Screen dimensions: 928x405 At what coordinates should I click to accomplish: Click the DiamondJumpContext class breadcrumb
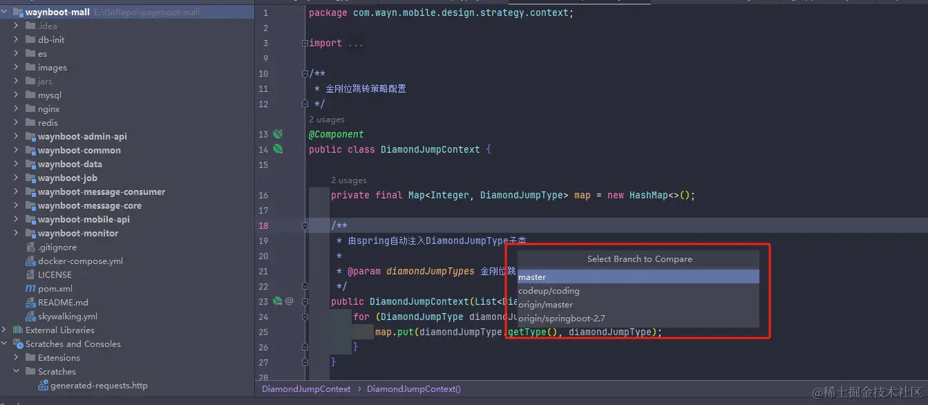click(x=306, y=389)
